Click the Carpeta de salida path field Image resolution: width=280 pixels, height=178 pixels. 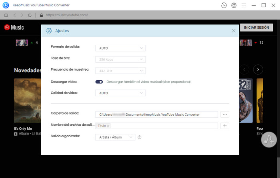coord(157,115)
